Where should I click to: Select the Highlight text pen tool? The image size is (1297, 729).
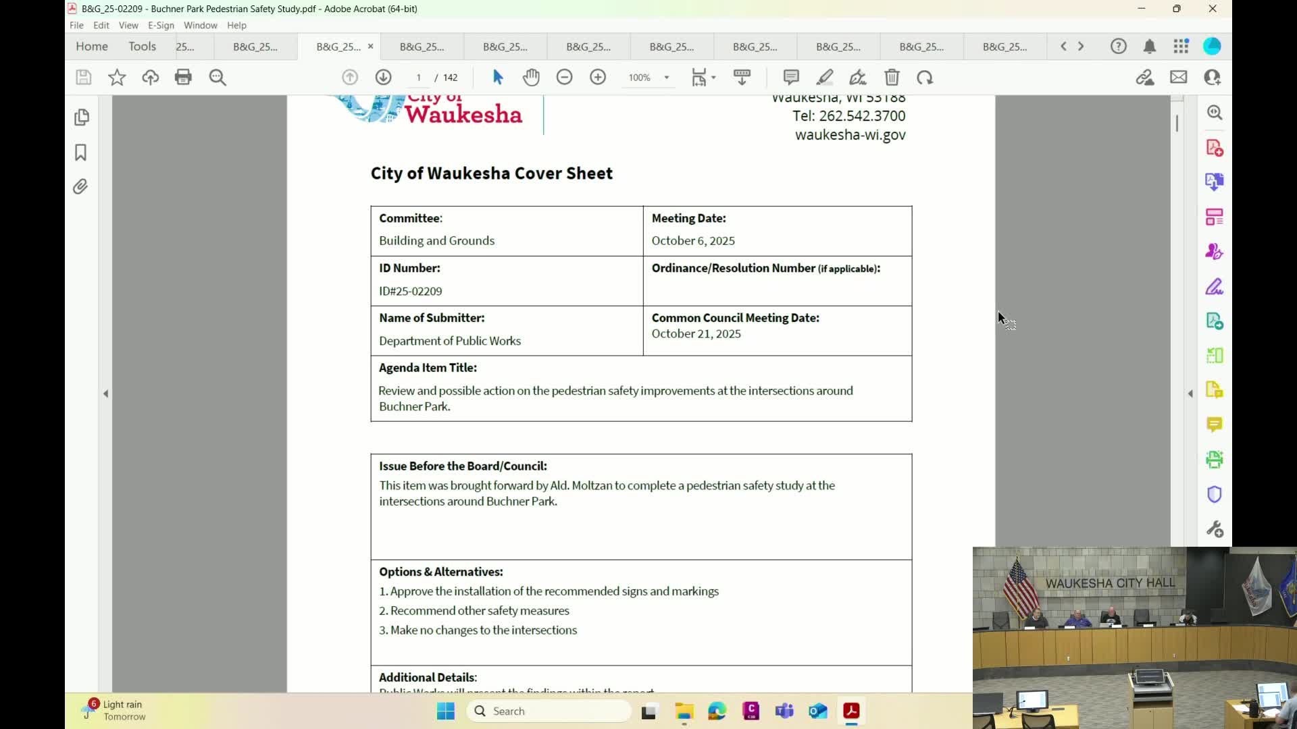(825, 77)
